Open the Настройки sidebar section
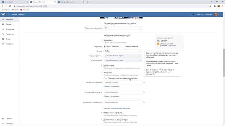 [9, 44]
